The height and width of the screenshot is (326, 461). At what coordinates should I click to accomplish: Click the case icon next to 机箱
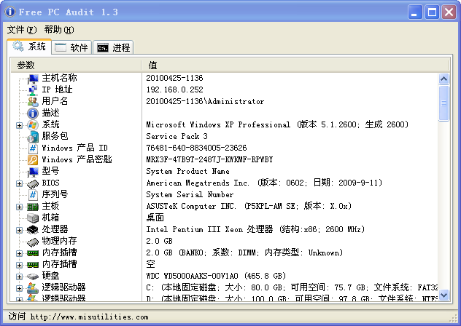pyautogui.click(x=33, y=218)
